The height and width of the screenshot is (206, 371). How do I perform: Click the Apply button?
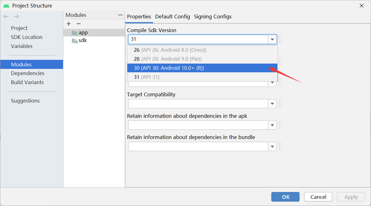tap(351, 197)
